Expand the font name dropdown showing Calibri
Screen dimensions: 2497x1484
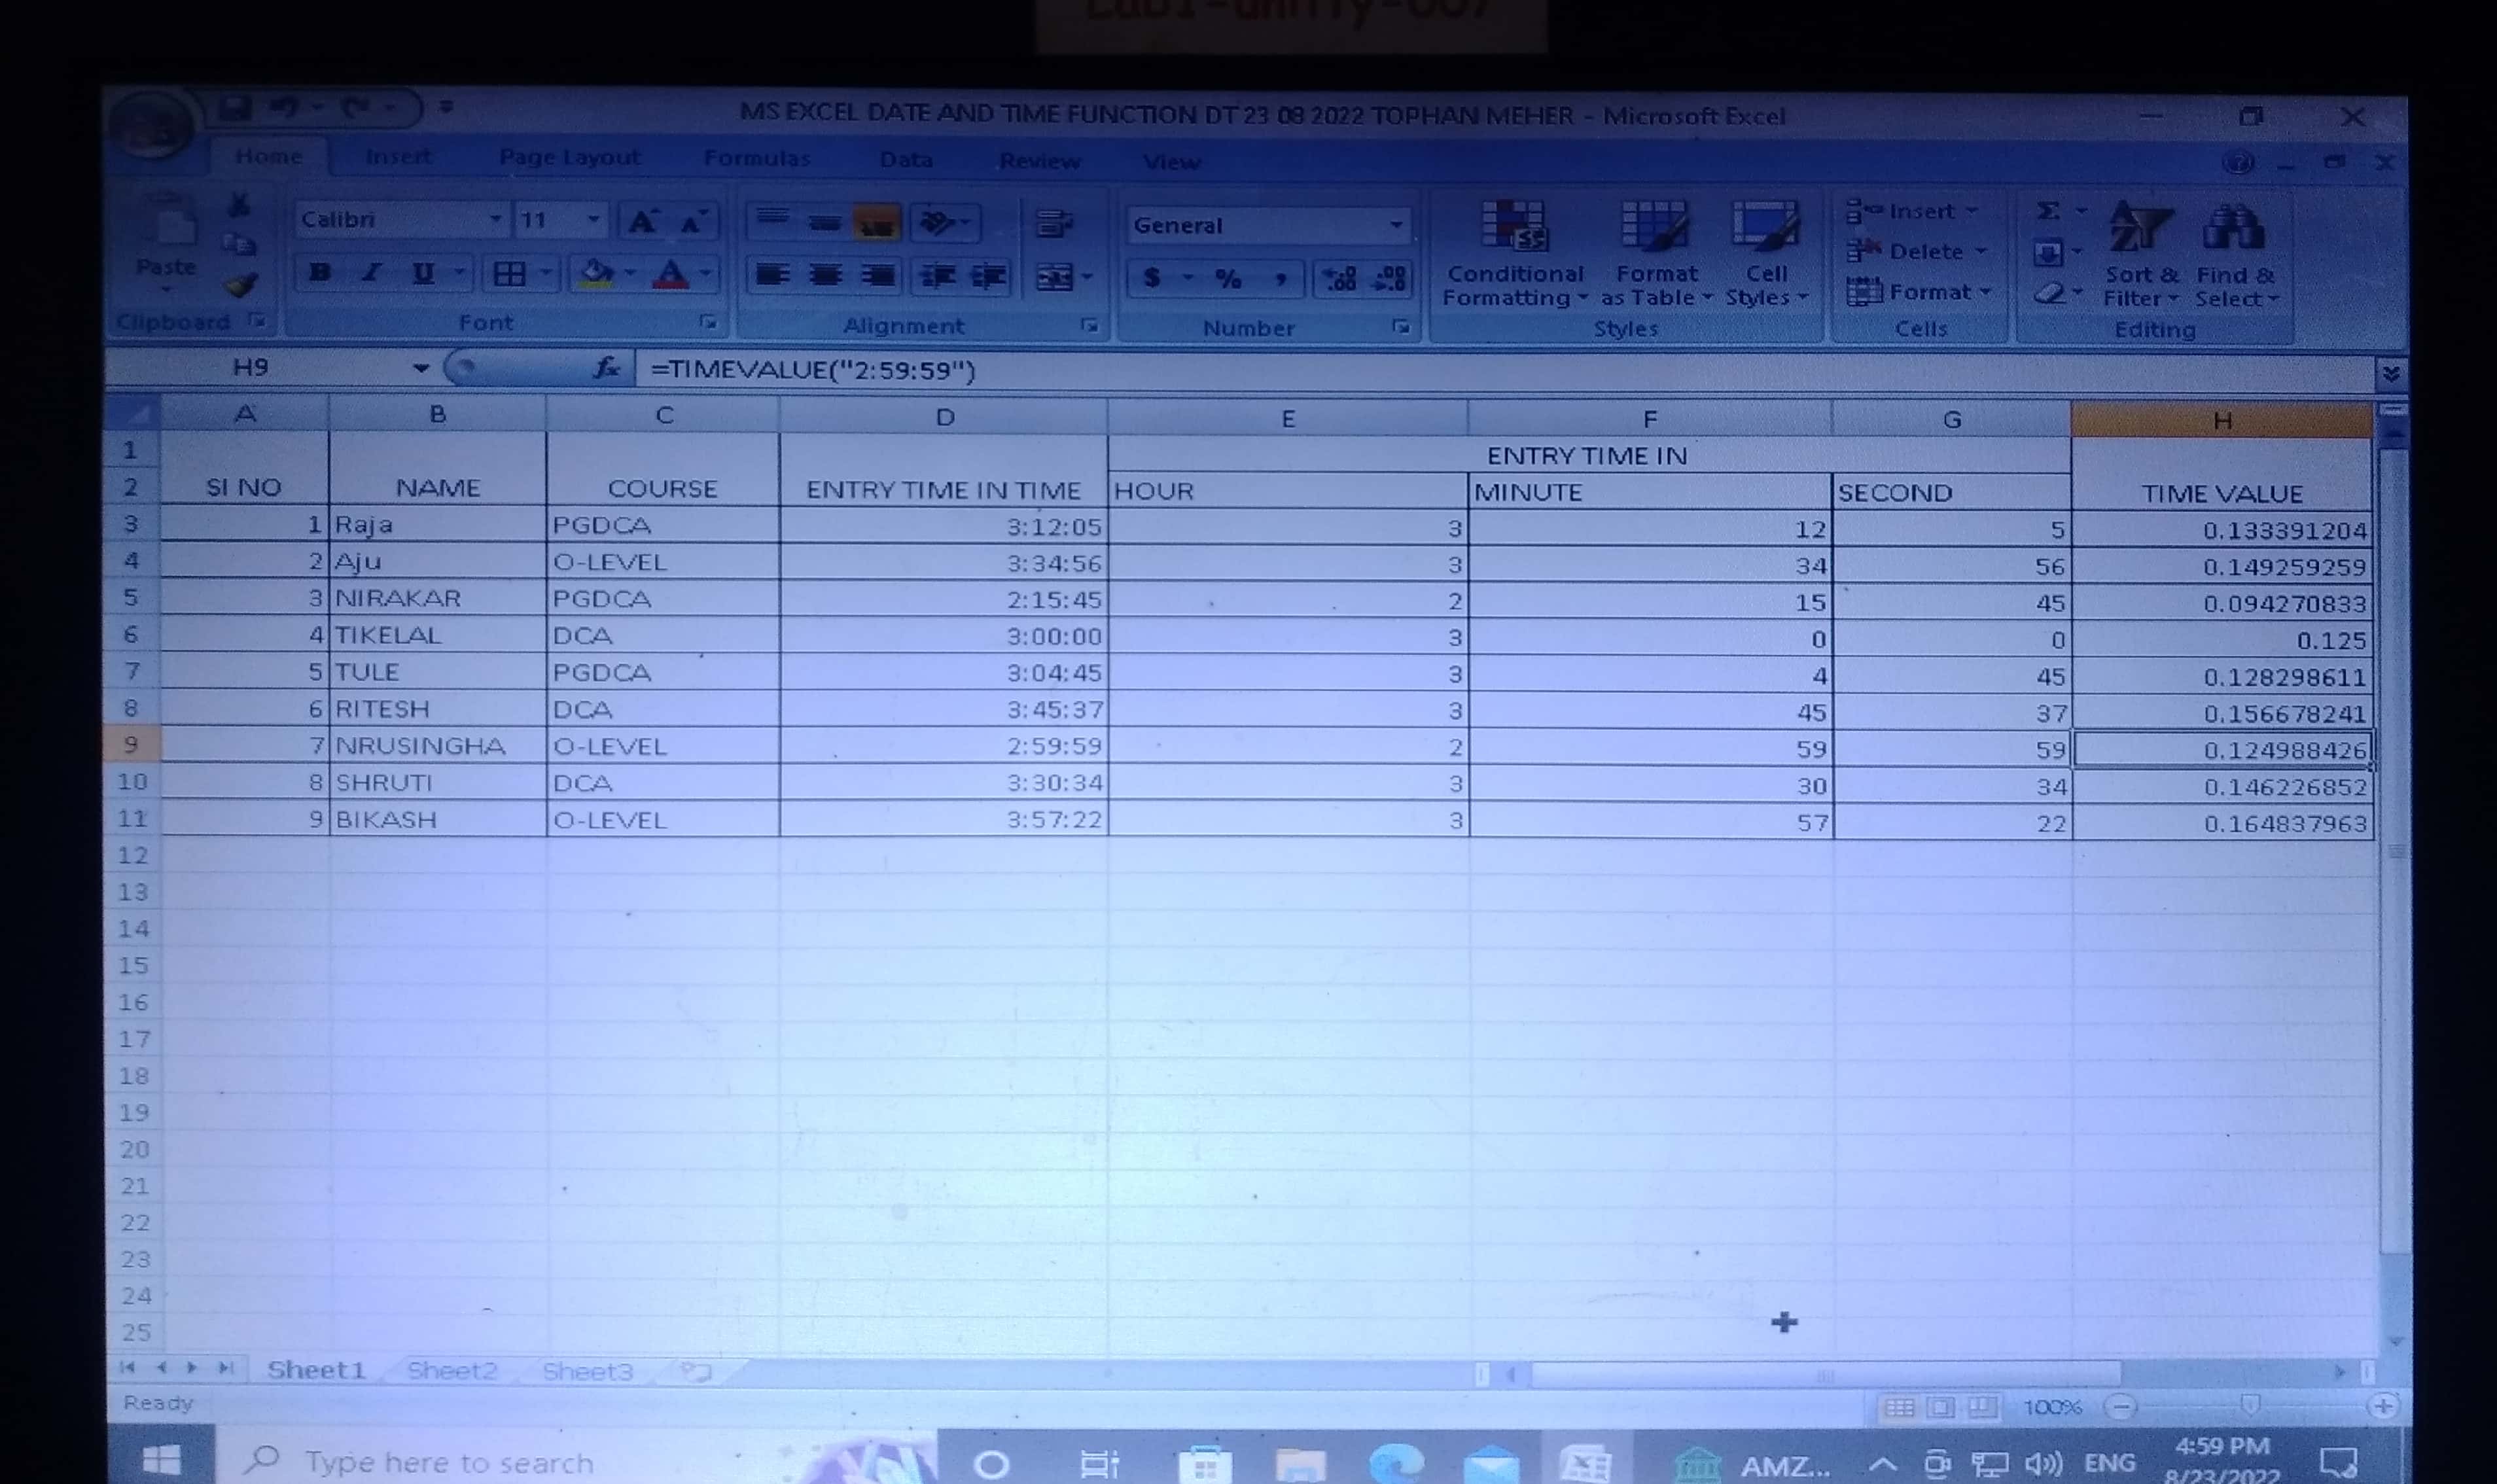(495, 219)
